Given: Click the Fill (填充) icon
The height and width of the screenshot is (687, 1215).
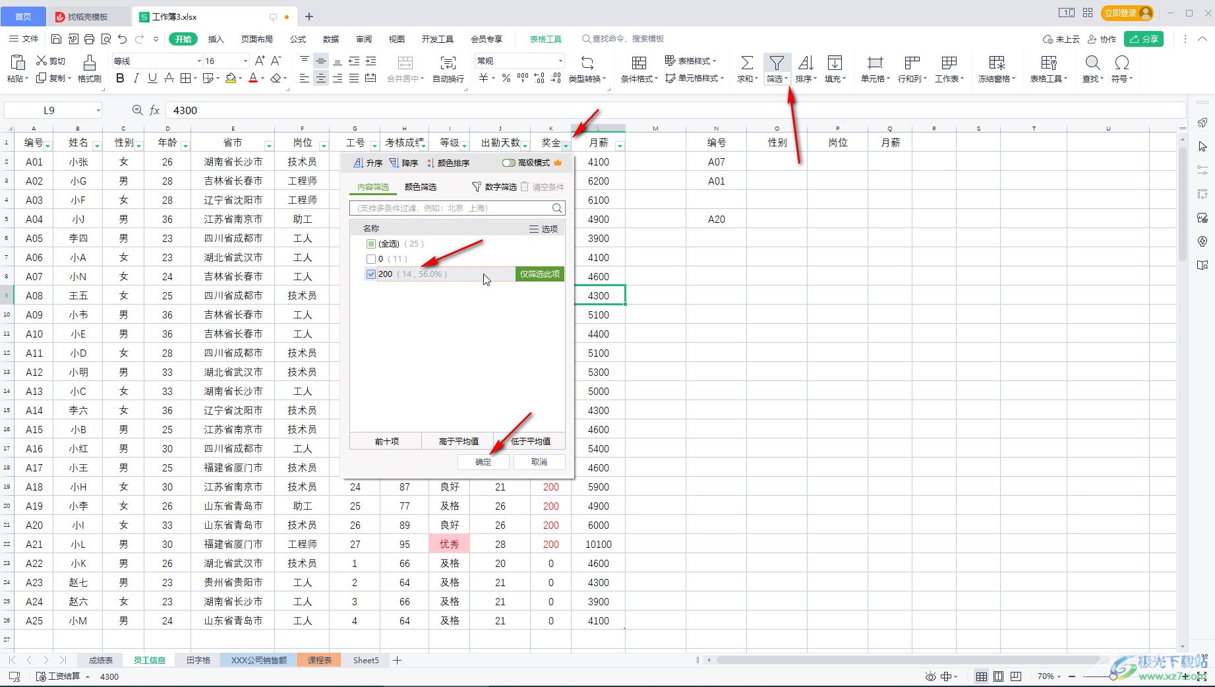Looking at the screenshot, I should tap(835, 62).
